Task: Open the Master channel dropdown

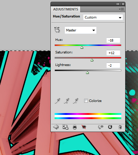Action: [x=81, y=30]
